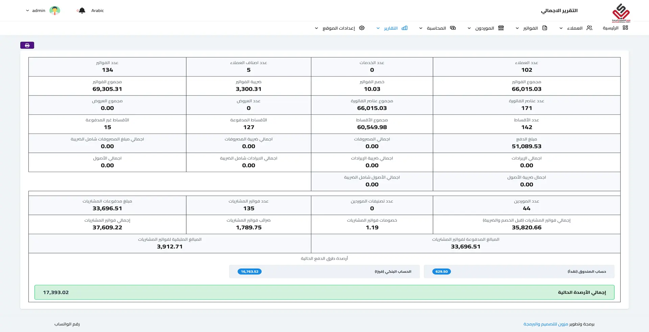Click the home dashboard grid icon

[625, 28]
